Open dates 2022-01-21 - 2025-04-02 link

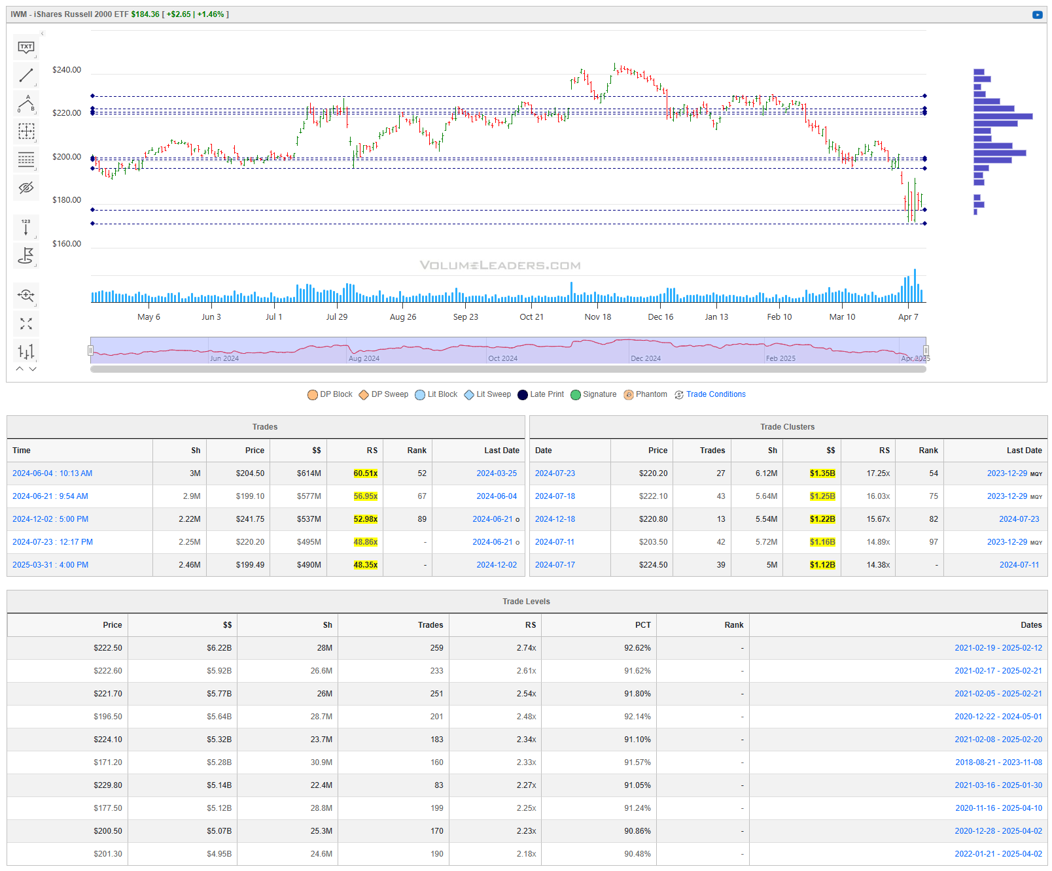click(x=998, y=854)
